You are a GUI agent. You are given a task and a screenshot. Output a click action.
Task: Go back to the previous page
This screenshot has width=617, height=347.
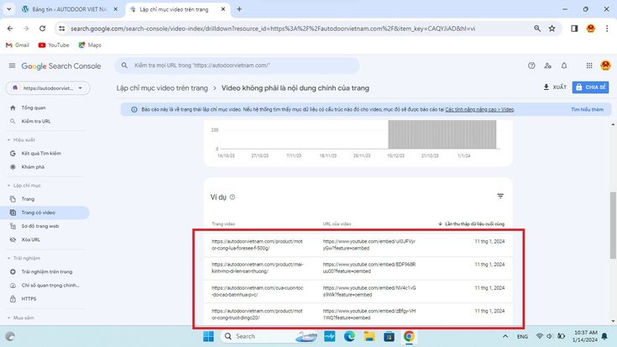[10, 29]
